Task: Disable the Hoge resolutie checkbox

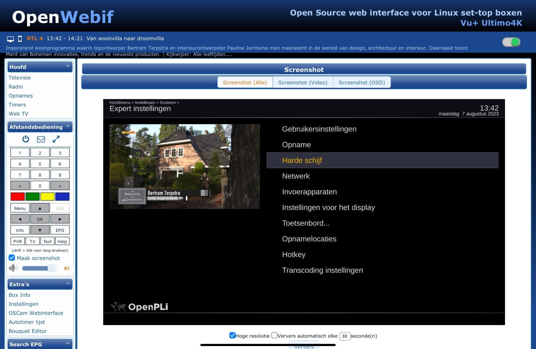Action: pyautogui.click(x=232, y=335)
